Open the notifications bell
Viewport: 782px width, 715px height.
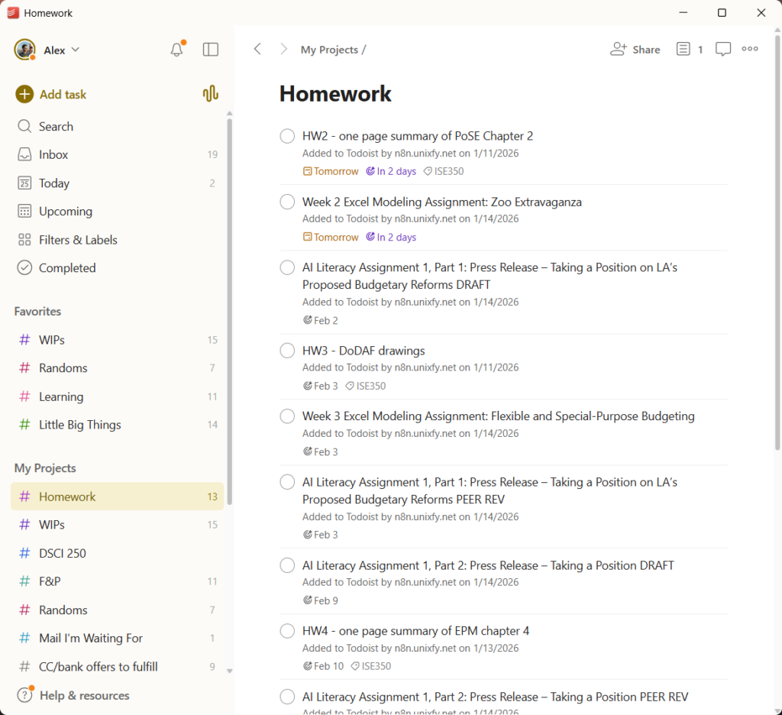coord(176,50)
